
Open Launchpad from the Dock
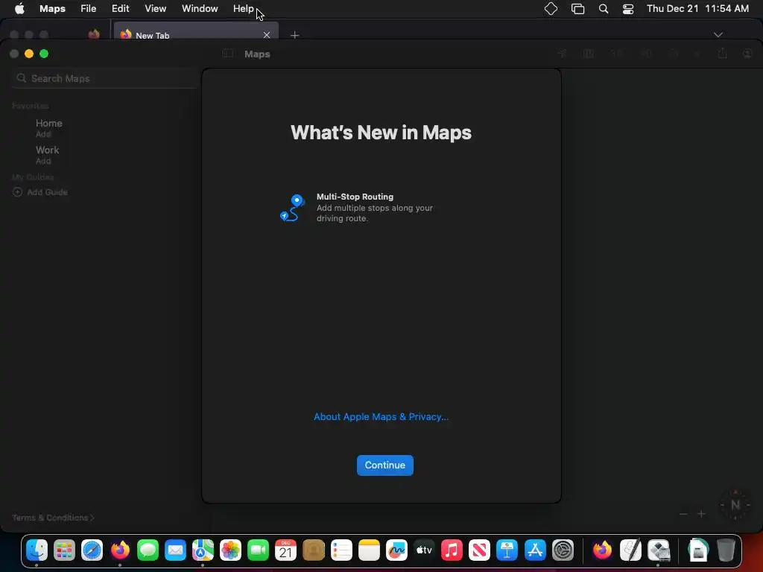(x=64, y=550)
